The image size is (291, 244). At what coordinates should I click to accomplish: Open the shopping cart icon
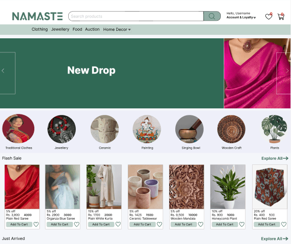(281, 16)
